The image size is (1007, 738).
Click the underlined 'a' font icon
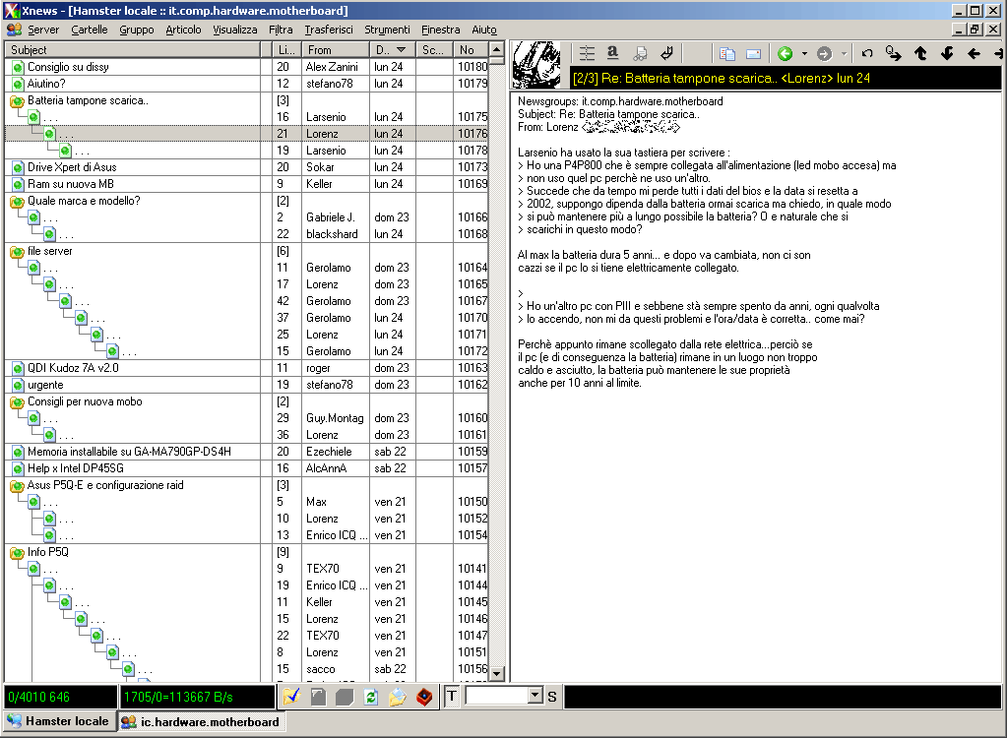tap(612, 53)
